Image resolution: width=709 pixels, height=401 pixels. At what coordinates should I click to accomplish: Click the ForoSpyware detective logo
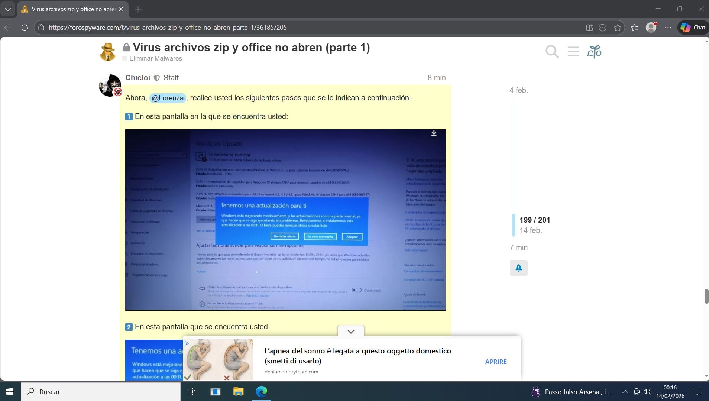(x=108, y=52)
